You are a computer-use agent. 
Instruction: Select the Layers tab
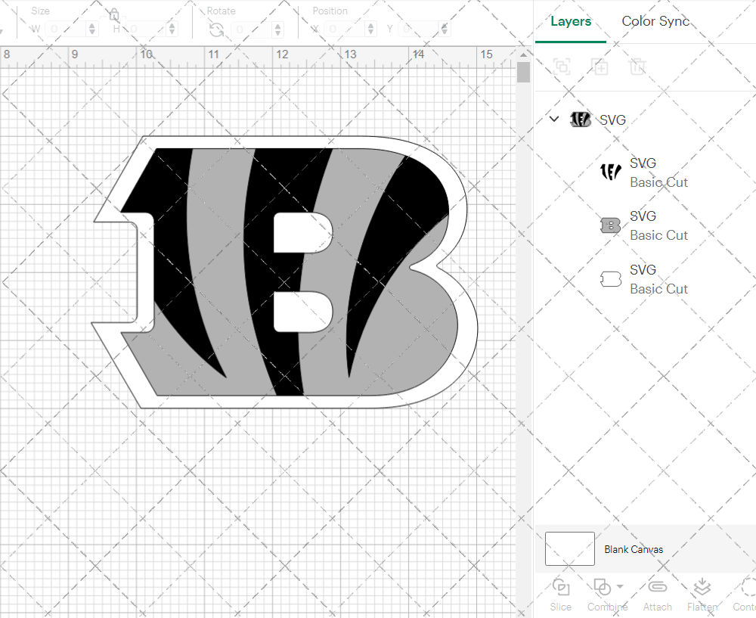pos(571,21)
